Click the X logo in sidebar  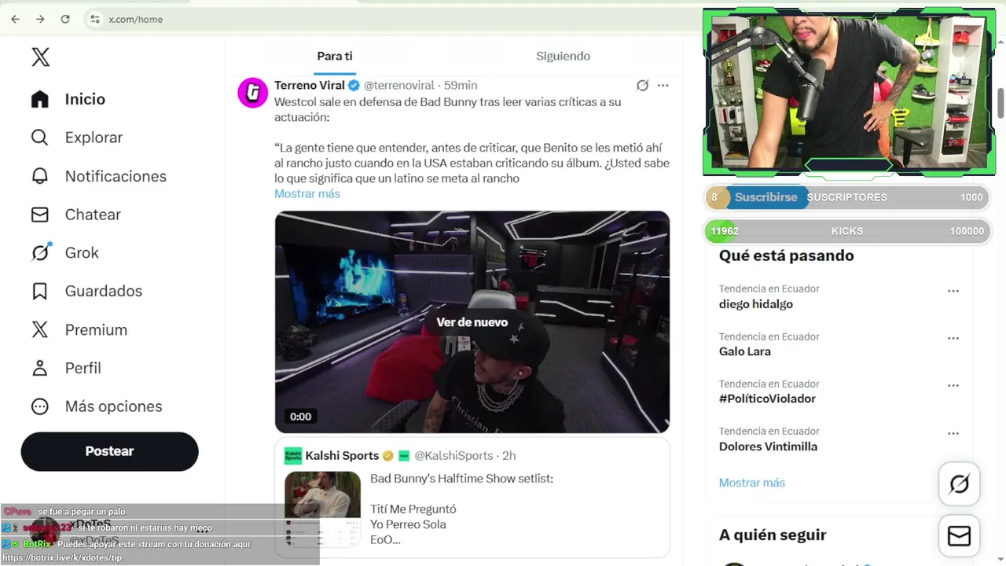[x=40, y=57]
